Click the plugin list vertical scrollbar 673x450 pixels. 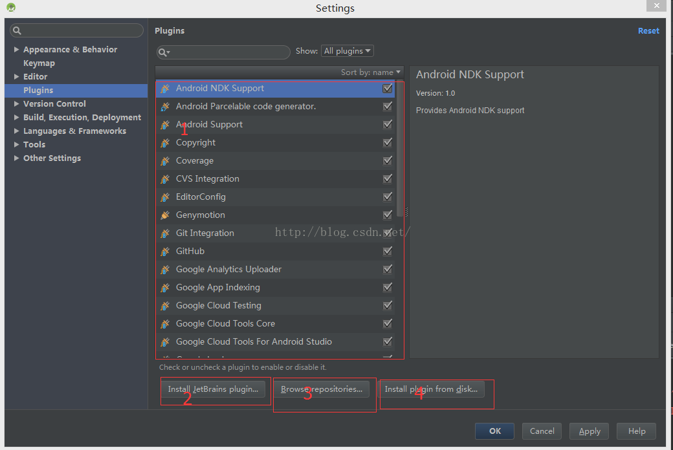(400, 149)
